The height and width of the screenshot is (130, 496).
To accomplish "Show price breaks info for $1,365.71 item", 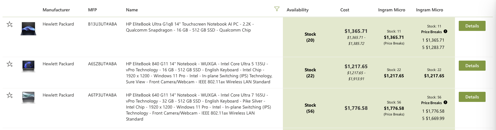I will pos(445,32).
